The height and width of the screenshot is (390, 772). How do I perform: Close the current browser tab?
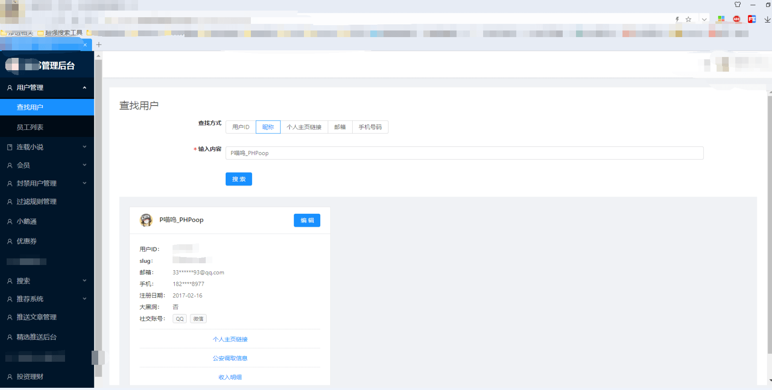(x=85, y=45)
